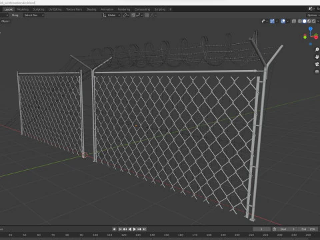
Task: Switch to the Compositing workspace
Action: point(142,9)
